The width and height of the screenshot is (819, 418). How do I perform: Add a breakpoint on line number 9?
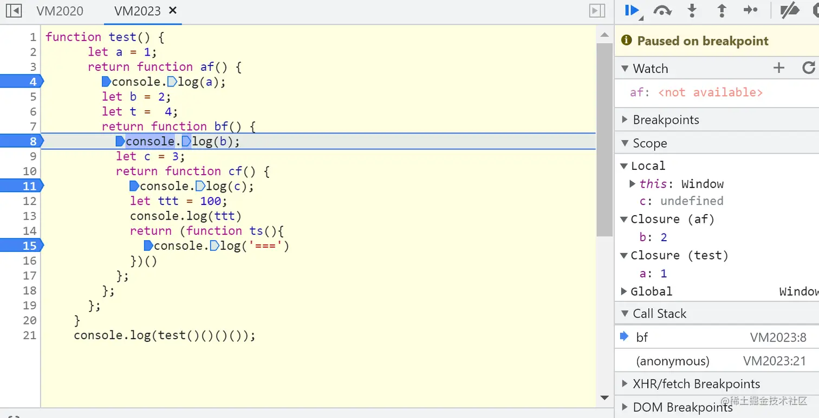(33, 156)
